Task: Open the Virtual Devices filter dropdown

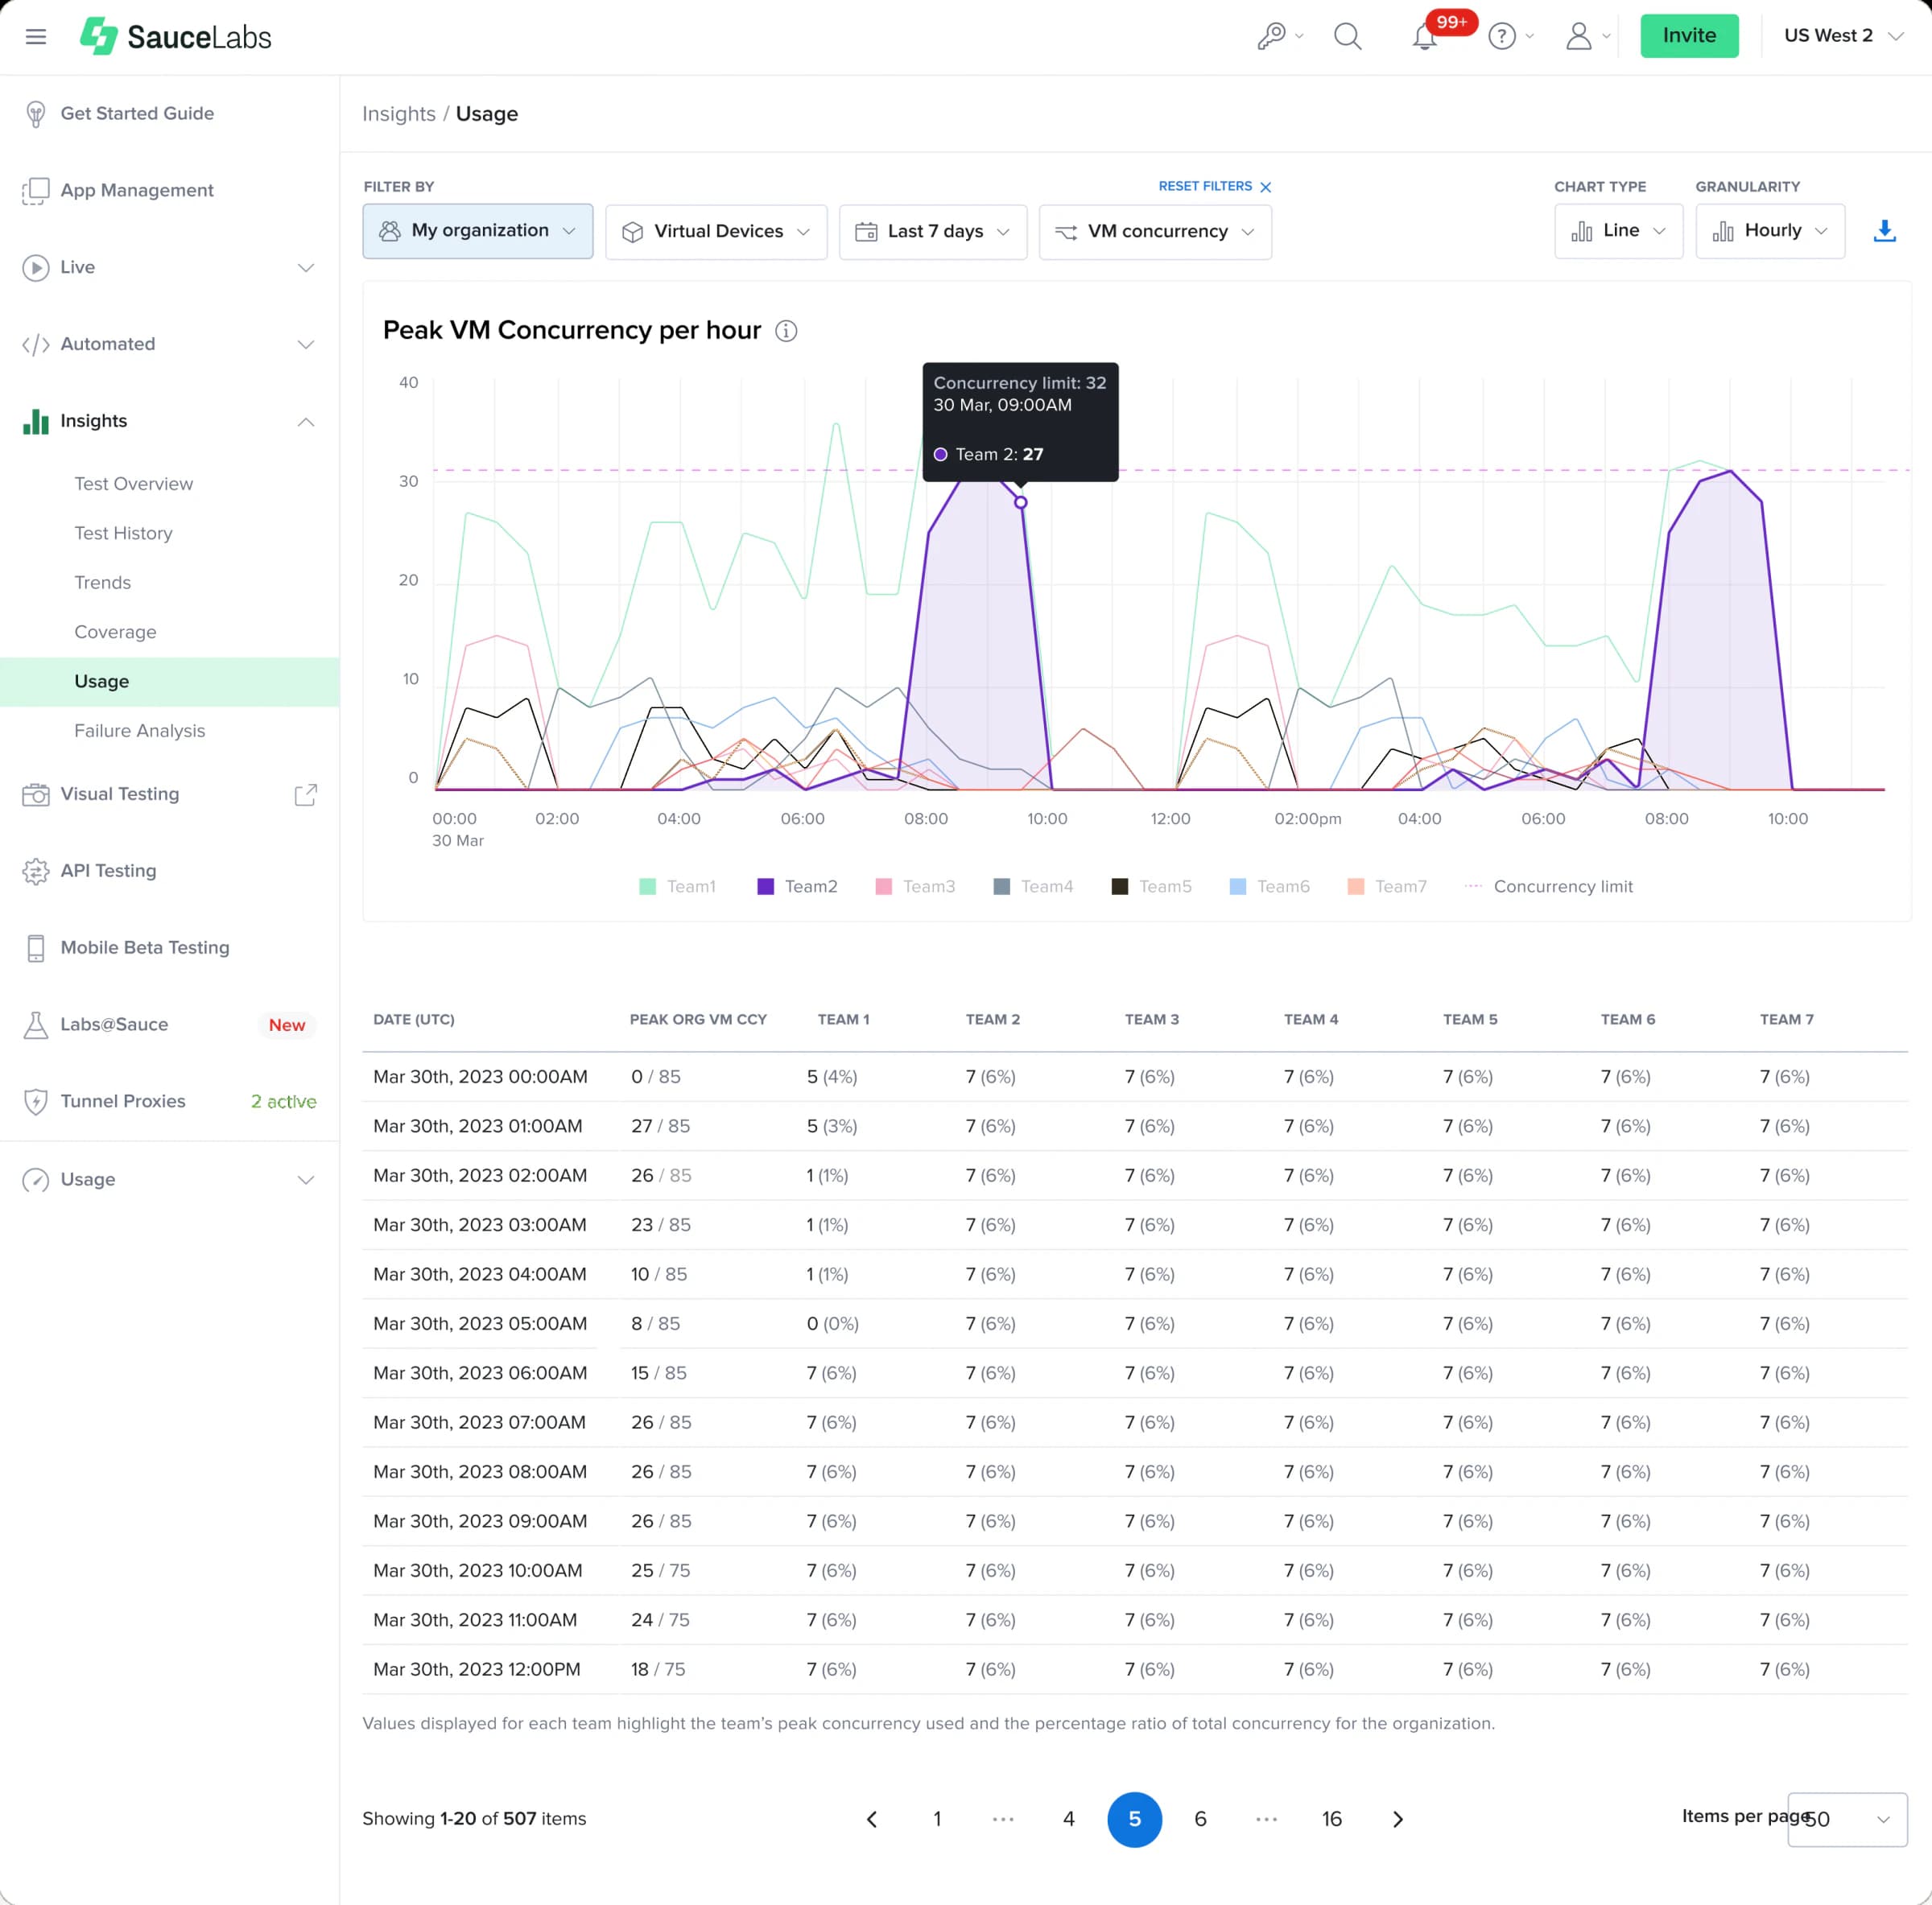Action: pos(716,232)
